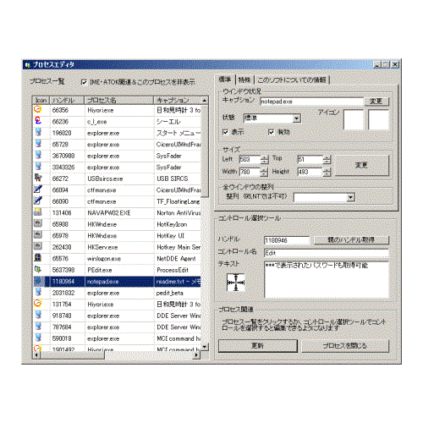
Task: Open the このソフトについての情報 tab
Action: pos(292,80)
